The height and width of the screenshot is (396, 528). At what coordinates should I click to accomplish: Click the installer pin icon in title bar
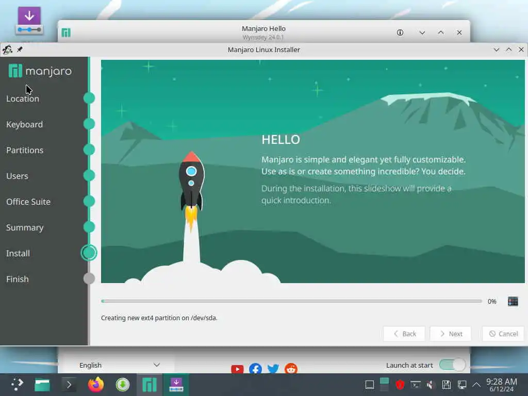[x=20, y=49]
